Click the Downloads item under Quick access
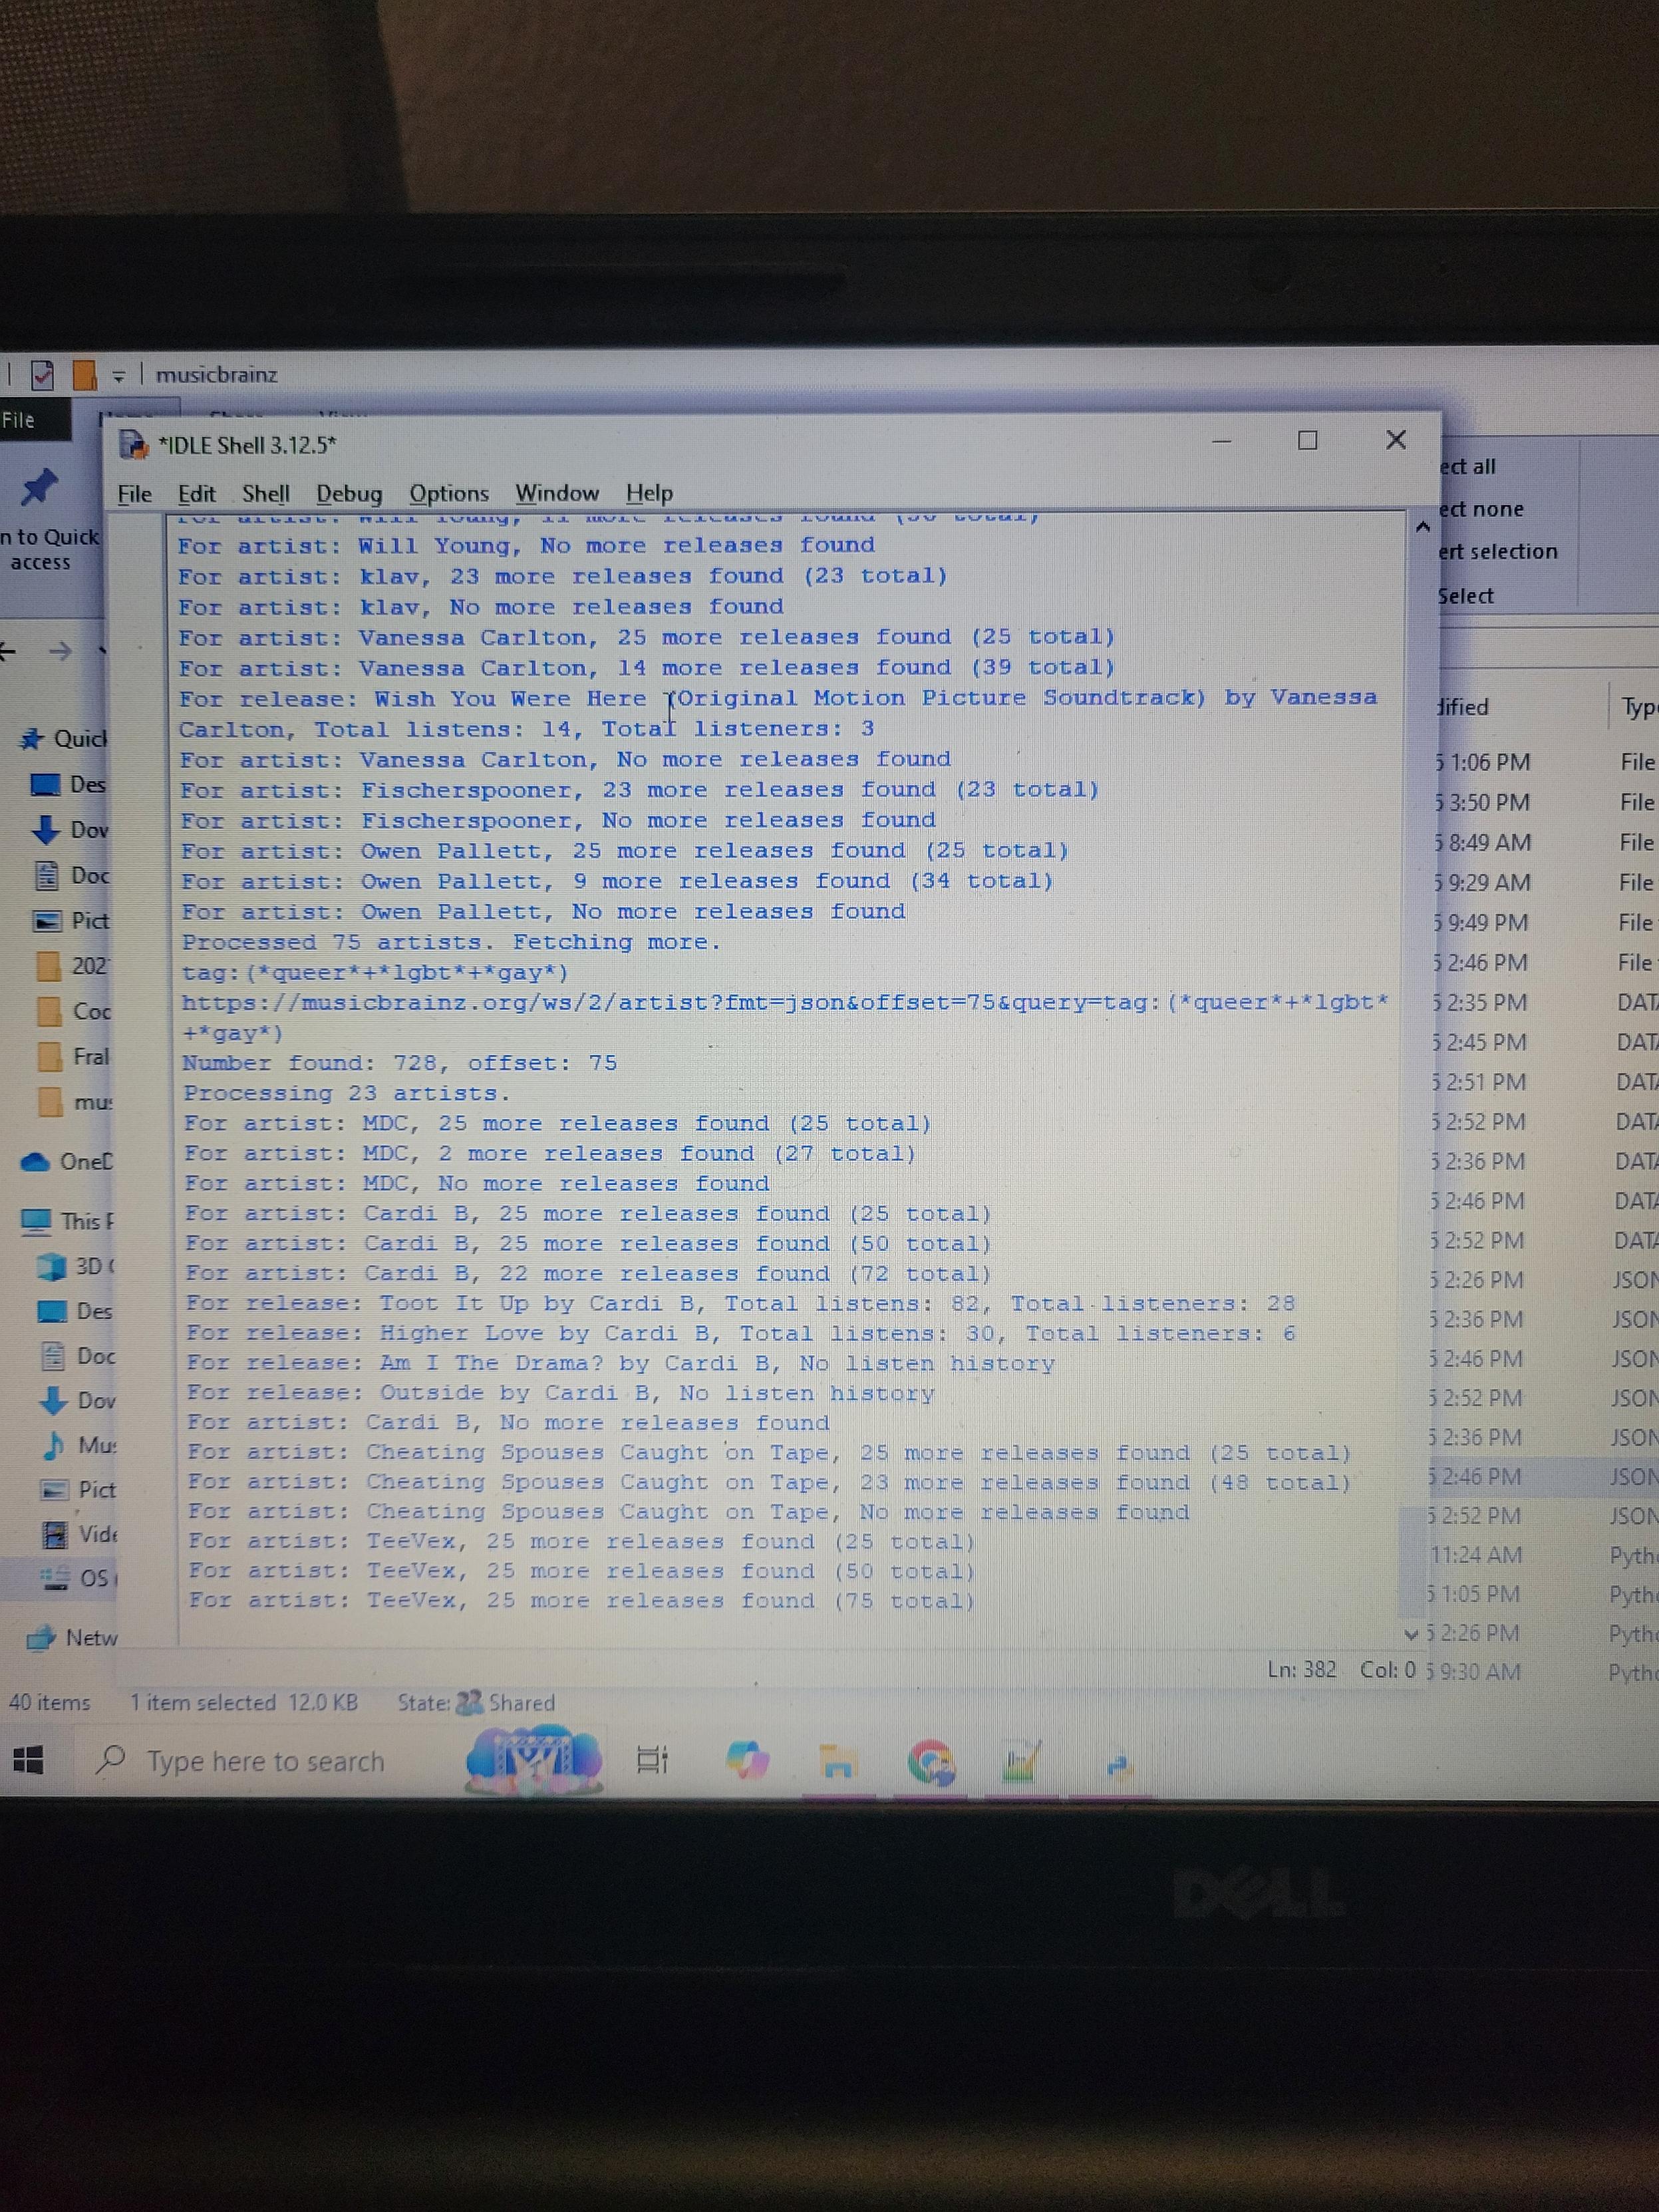This screenshot has width=1659, height=2212. click(x=70, y=829)
